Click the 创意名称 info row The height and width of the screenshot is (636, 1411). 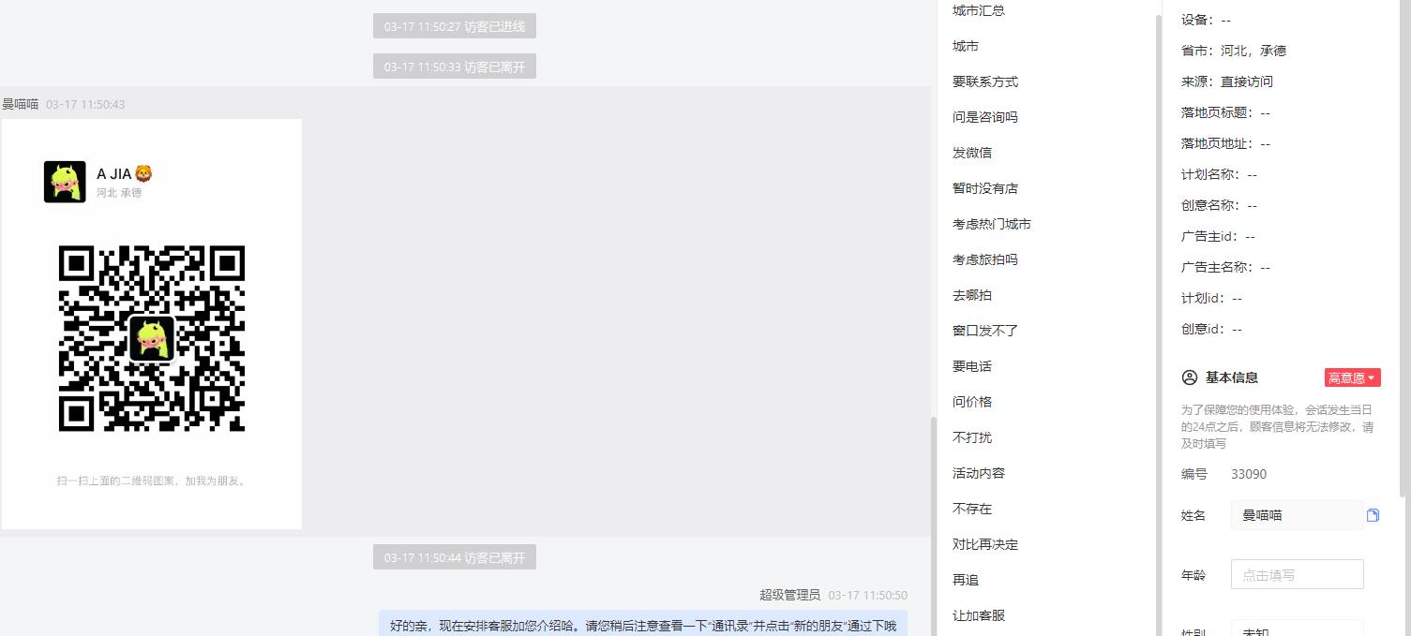[x=1219, y=205]
